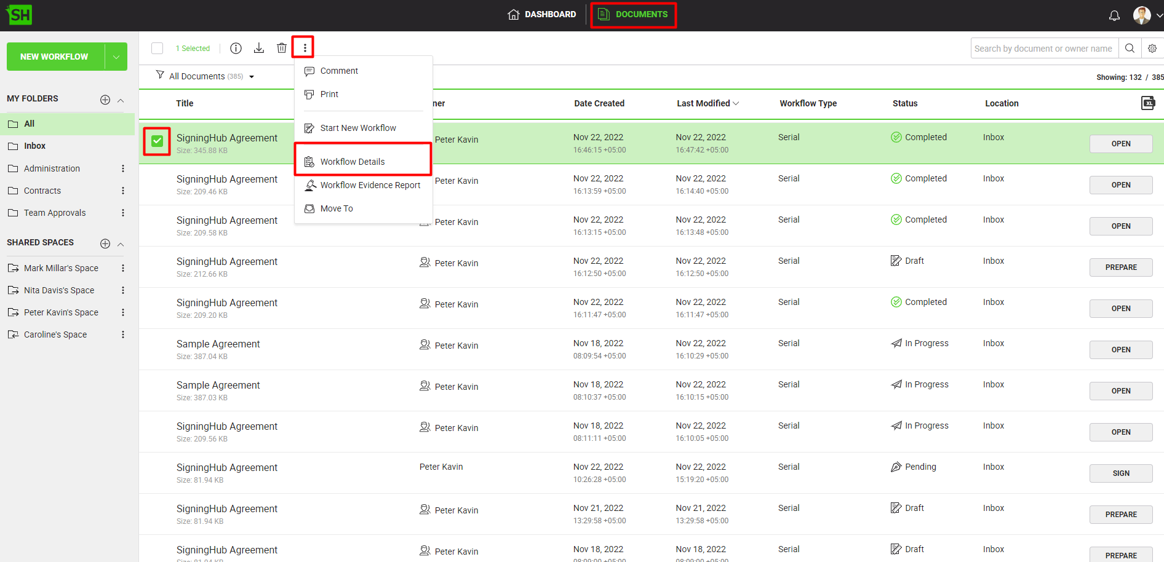Export document list to Excel icon

tap(1148, 103)
